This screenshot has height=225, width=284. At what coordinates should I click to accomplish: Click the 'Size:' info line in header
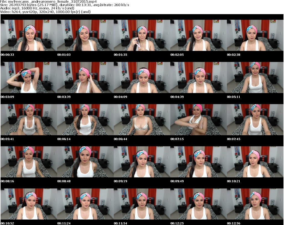pos(64,5)
